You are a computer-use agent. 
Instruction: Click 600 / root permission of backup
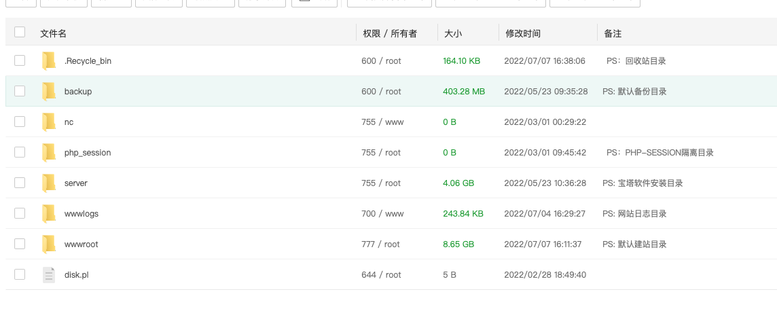pos(381,92)
